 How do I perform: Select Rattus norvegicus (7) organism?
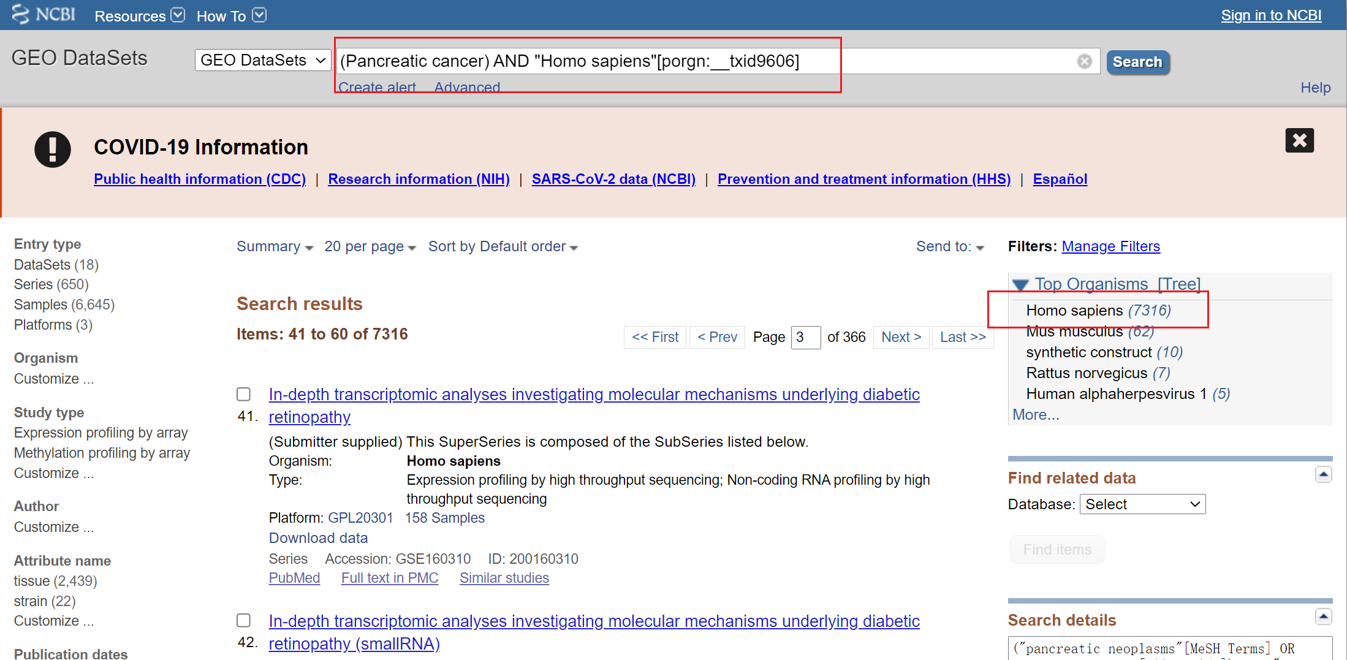click(1098, 373)
